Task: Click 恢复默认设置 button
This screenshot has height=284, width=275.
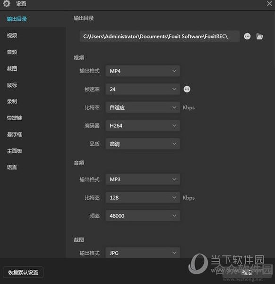Action: 23,272
